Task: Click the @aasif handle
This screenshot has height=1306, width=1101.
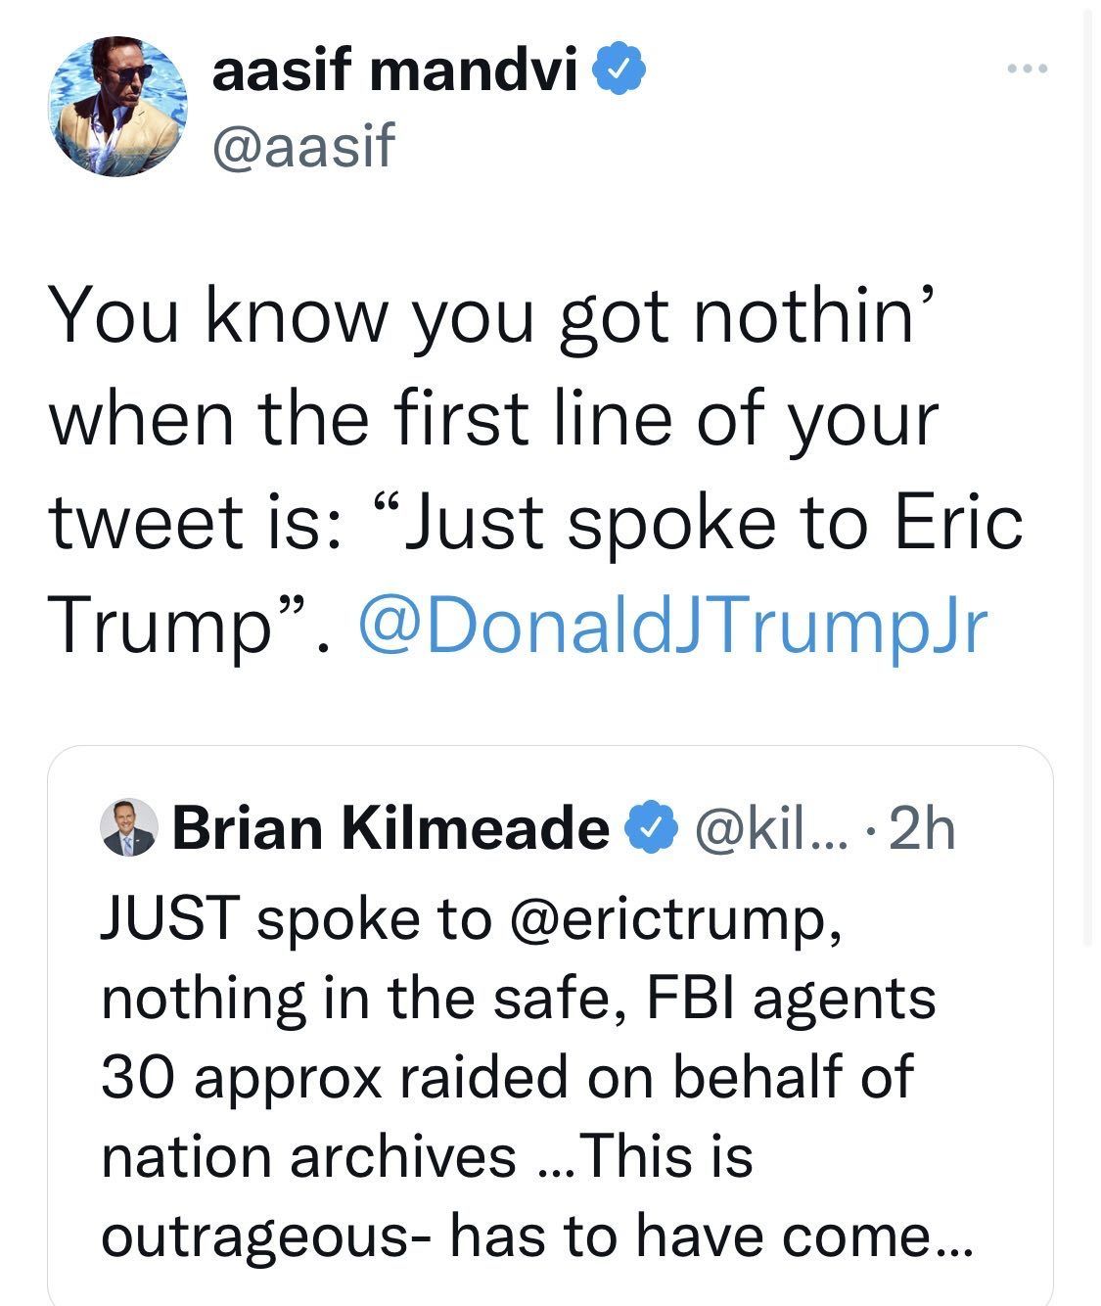Action: tap(303, 146)
